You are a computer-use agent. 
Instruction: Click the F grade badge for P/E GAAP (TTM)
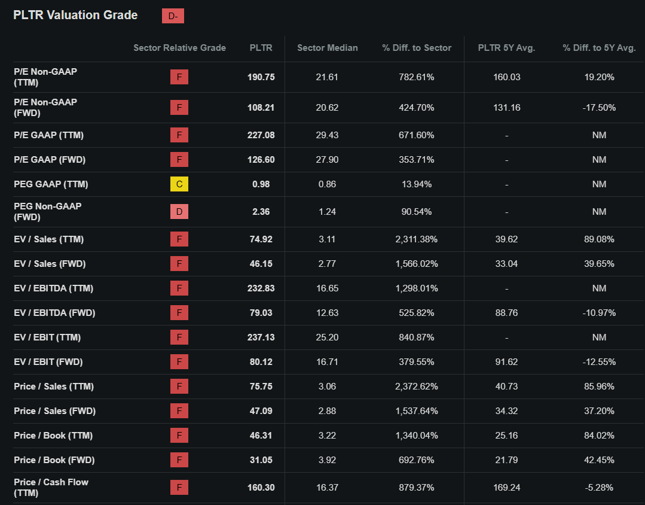(179, 135)
